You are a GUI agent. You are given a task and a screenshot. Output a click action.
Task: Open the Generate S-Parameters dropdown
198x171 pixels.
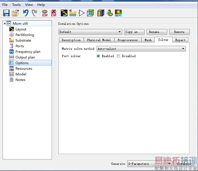coord(149,164)
